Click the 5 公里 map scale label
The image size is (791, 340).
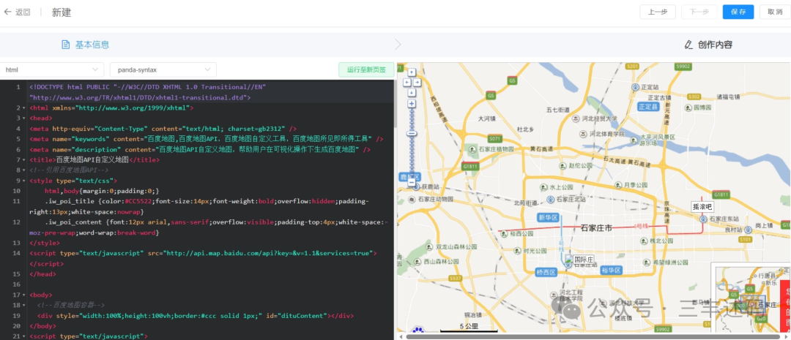point(469,326)
